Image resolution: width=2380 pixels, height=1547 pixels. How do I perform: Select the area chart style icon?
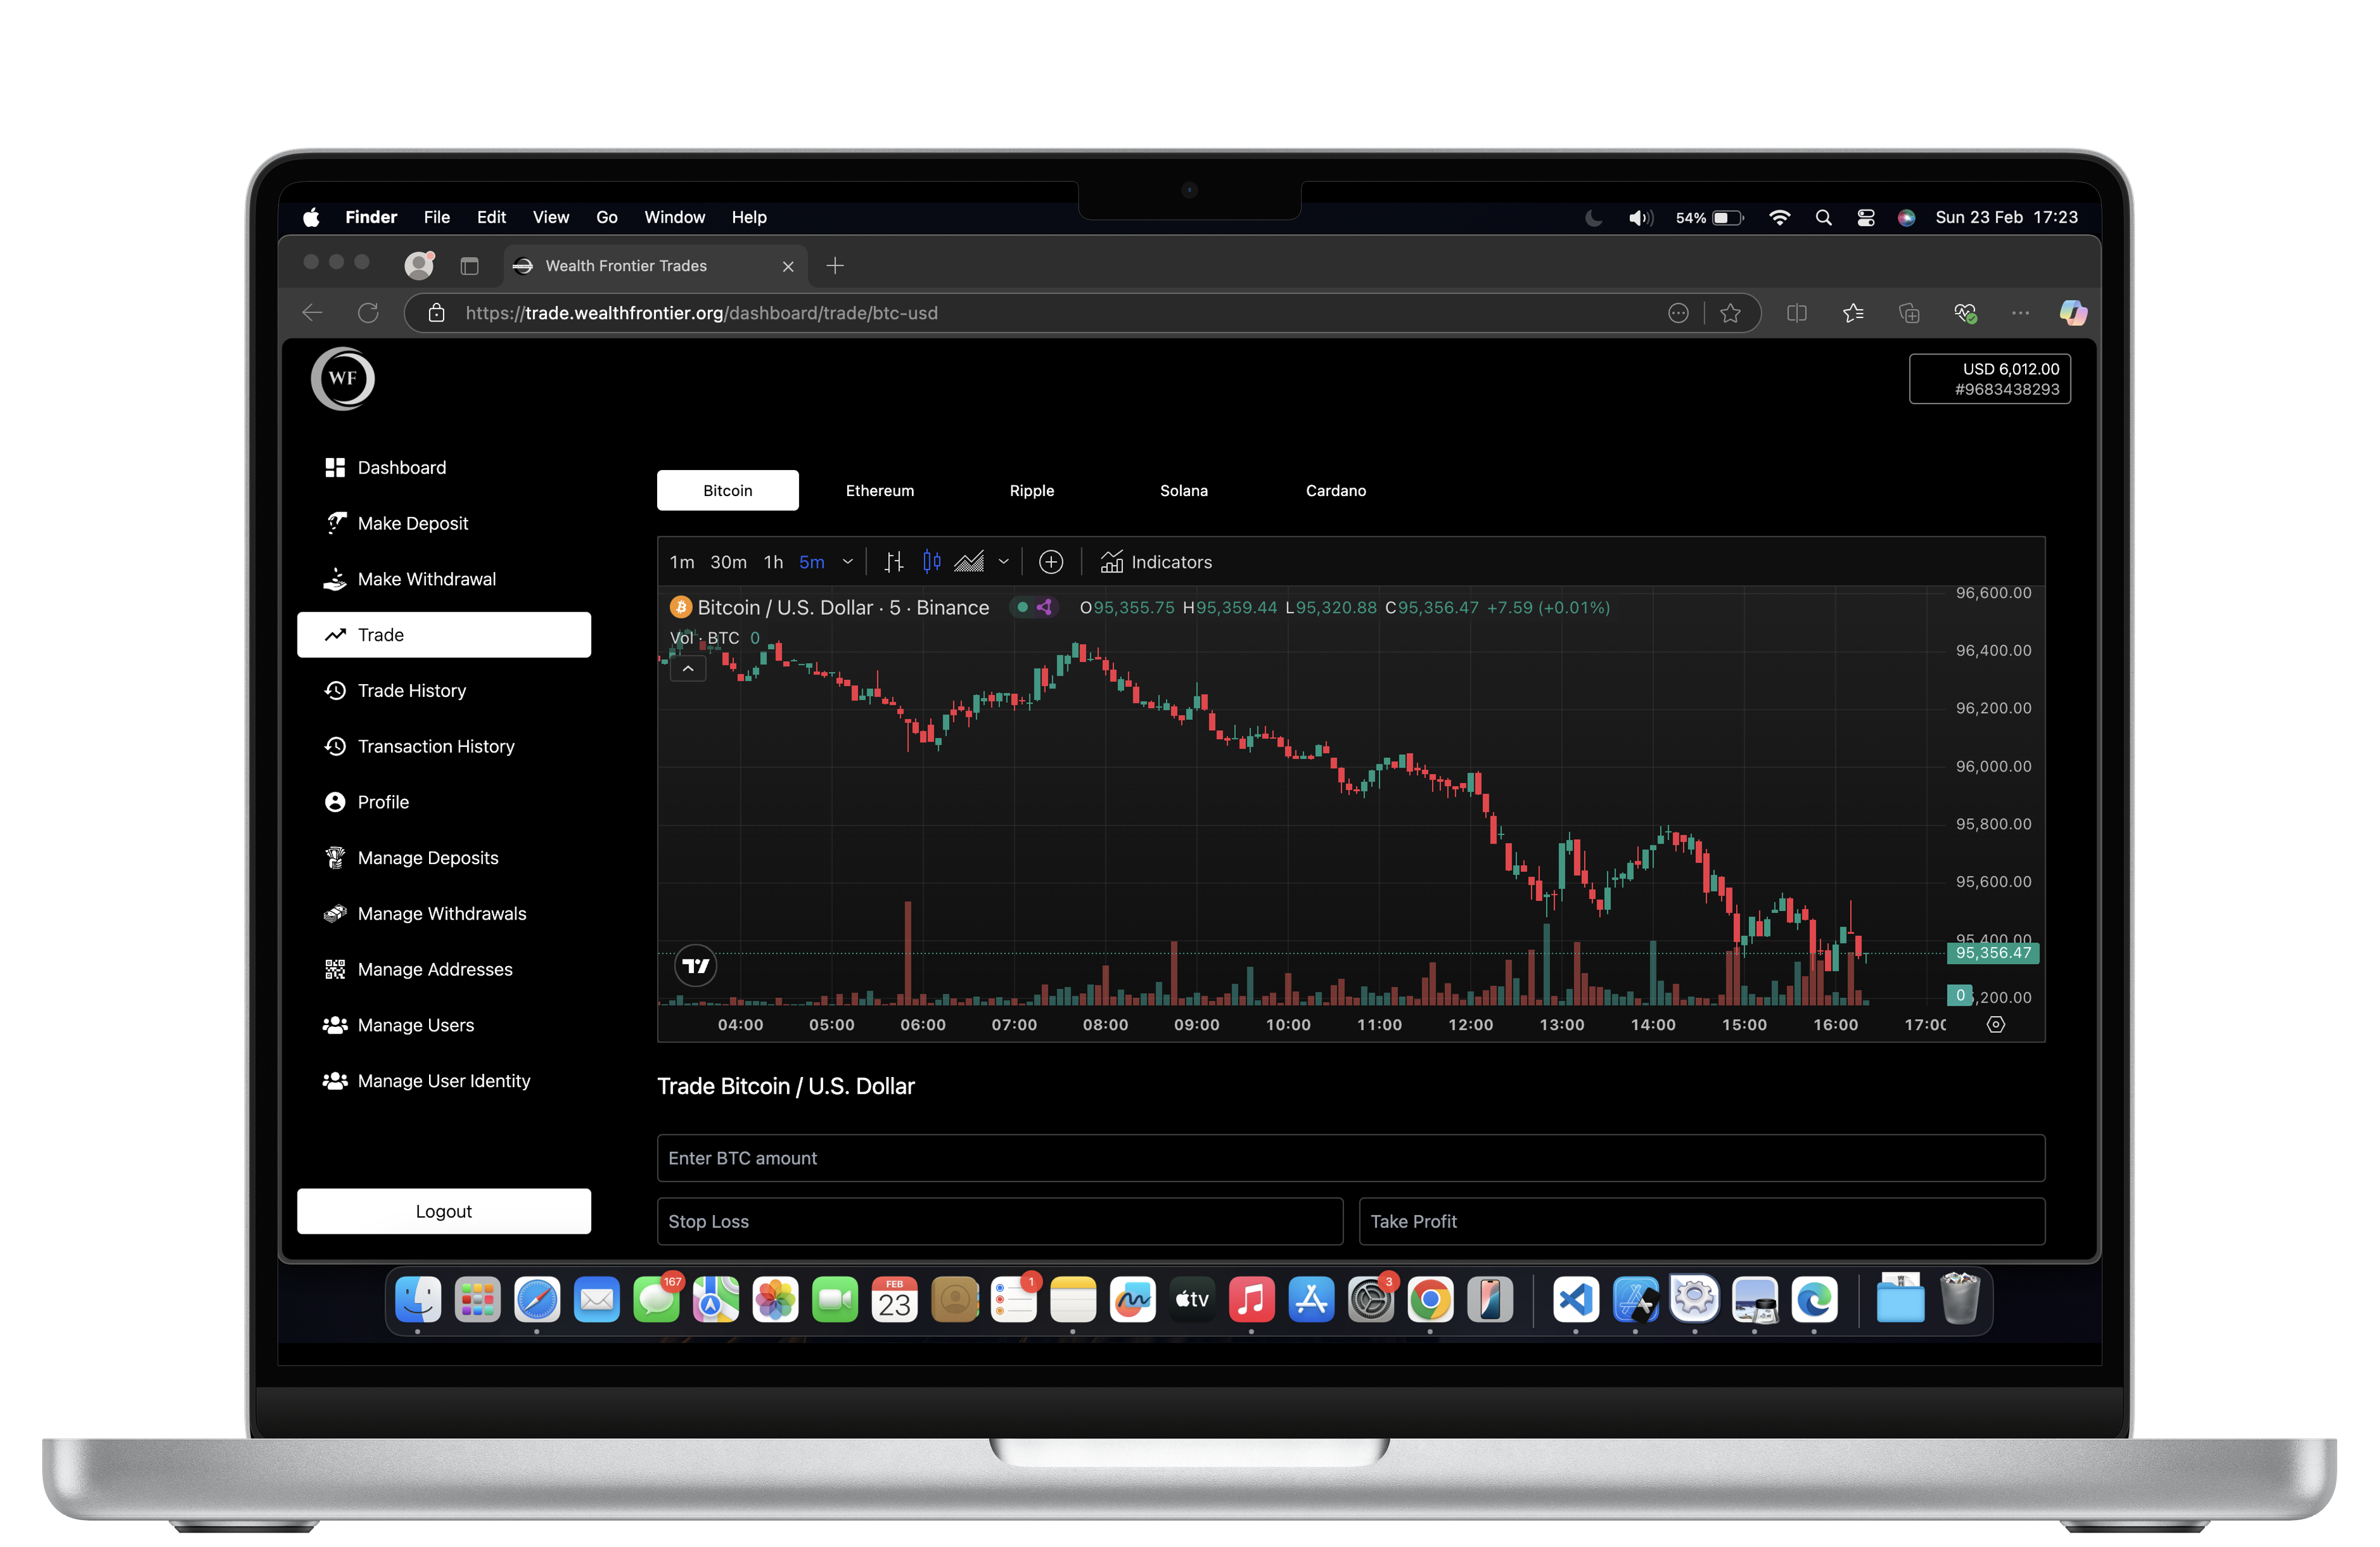(x=968, y=562)
